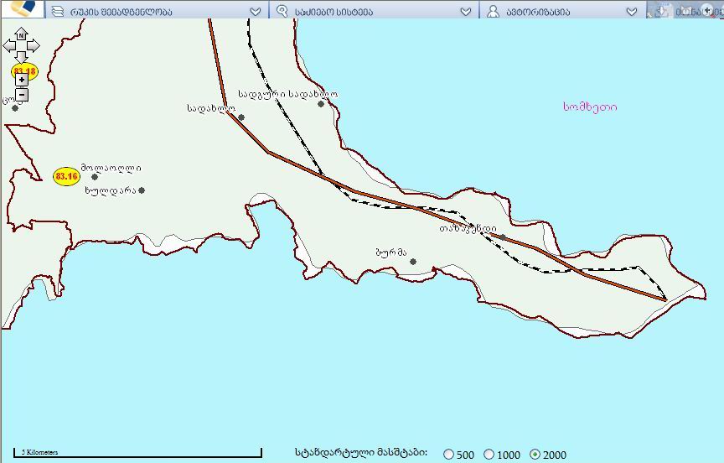Screen dimensions: 724x463
Task: Click the yellow 83.18 map badge
Action: click(24, 71)
